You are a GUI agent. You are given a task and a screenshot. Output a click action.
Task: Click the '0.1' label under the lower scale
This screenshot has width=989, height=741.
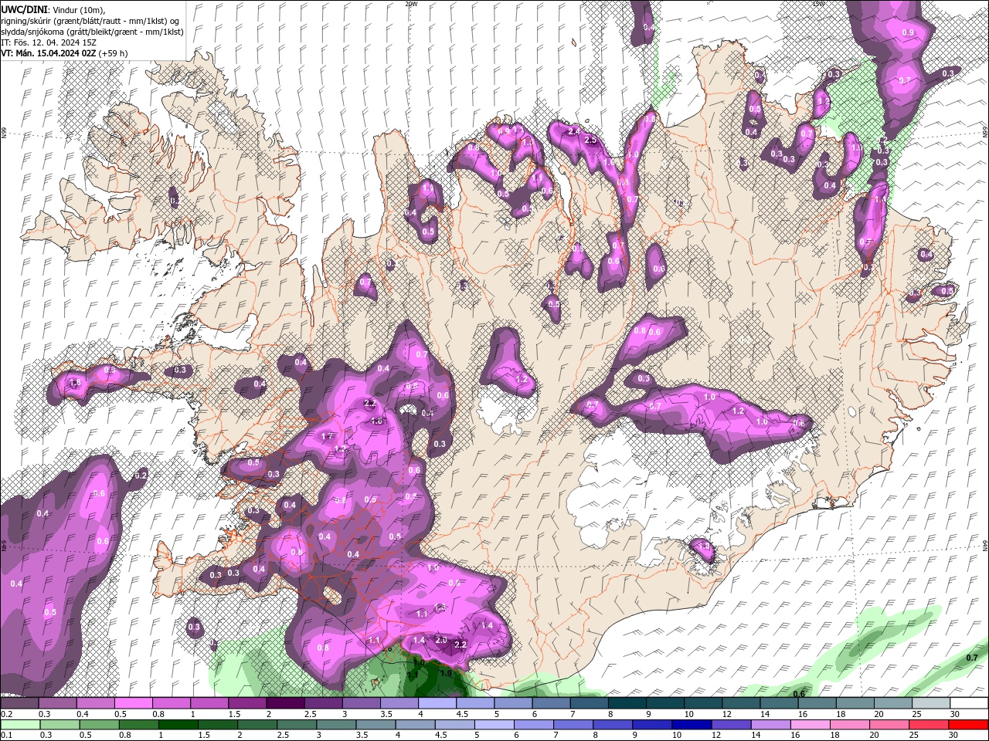[5, 736]
